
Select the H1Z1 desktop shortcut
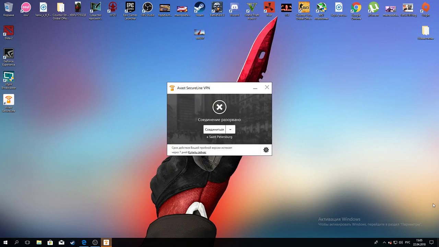point(113,10)
